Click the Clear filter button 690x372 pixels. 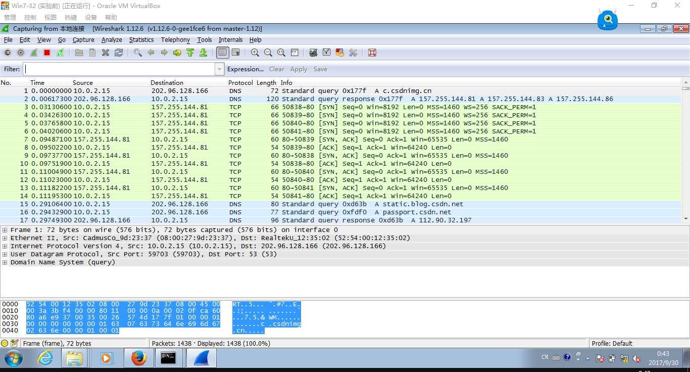click(x=277, y=69)
